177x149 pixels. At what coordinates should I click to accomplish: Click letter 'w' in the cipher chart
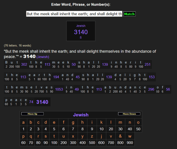tap(130, 136)
